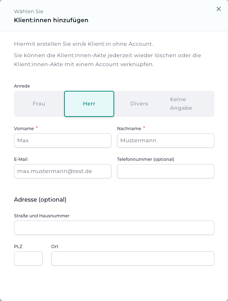
Task: Click the Adresse (optional) section heading
Action: (40, 199)
